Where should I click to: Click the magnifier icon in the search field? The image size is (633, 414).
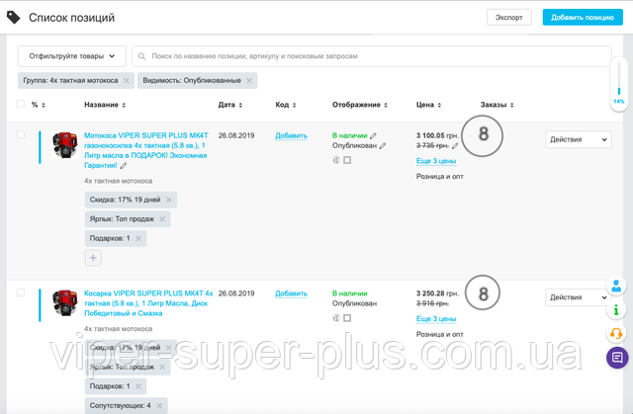click(x=141, y=56)
